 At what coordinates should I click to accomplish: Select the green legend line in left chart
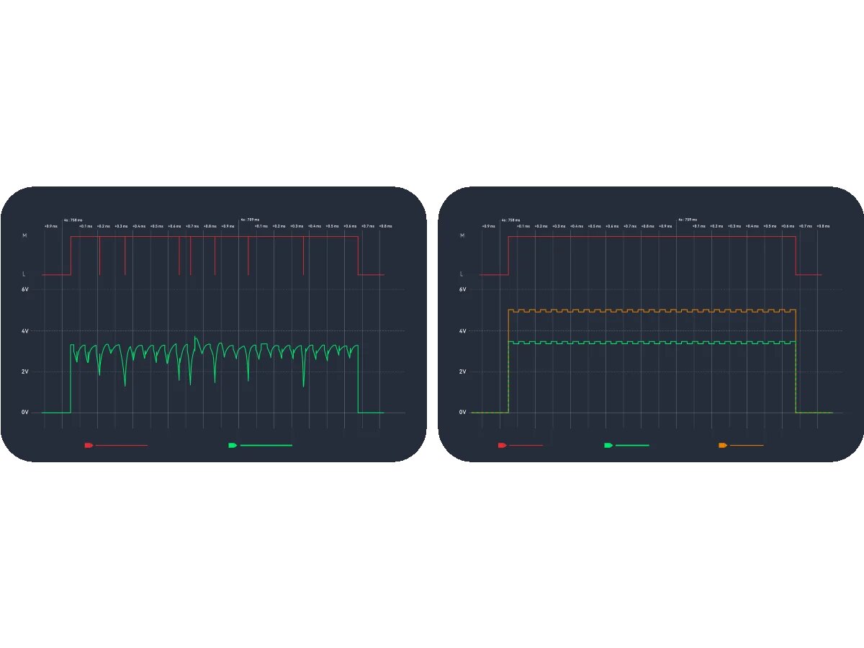pyautogui.click(x=266, y=446)
